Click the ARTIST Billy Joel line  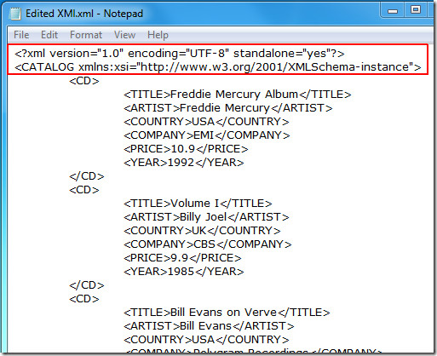[x=206, y=217]
